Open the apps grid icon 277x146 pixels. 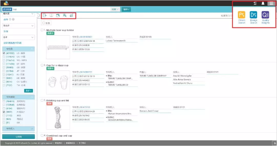coord(271,3)
